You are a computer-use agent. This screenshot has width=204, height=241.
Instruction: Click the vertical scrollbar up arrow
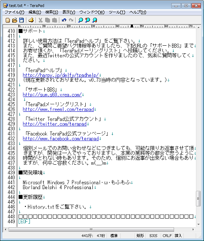pos(198,27)
